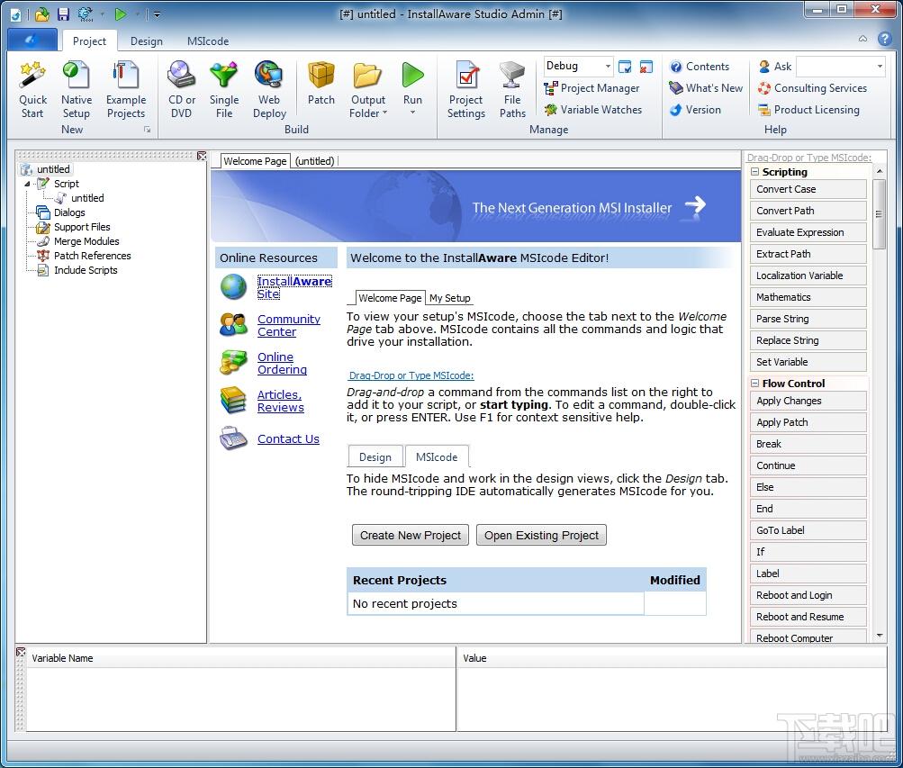Click the Convert Case command
903x768 pixels.
click(808, 189)
